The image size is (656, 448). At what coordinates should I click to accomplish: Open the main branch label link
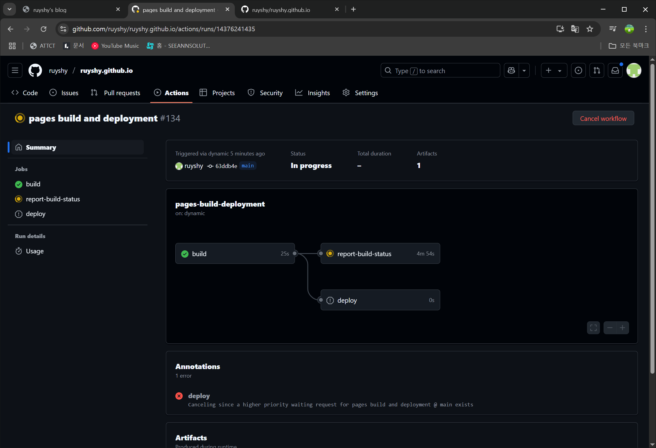247,166
